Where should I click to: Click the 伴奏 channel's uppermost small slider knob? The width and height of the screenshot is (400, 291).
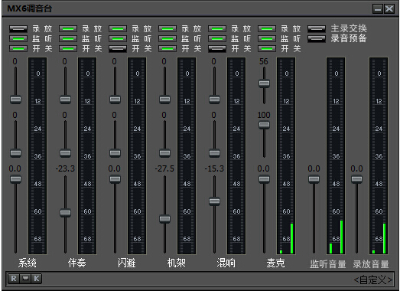click(65, 100)
